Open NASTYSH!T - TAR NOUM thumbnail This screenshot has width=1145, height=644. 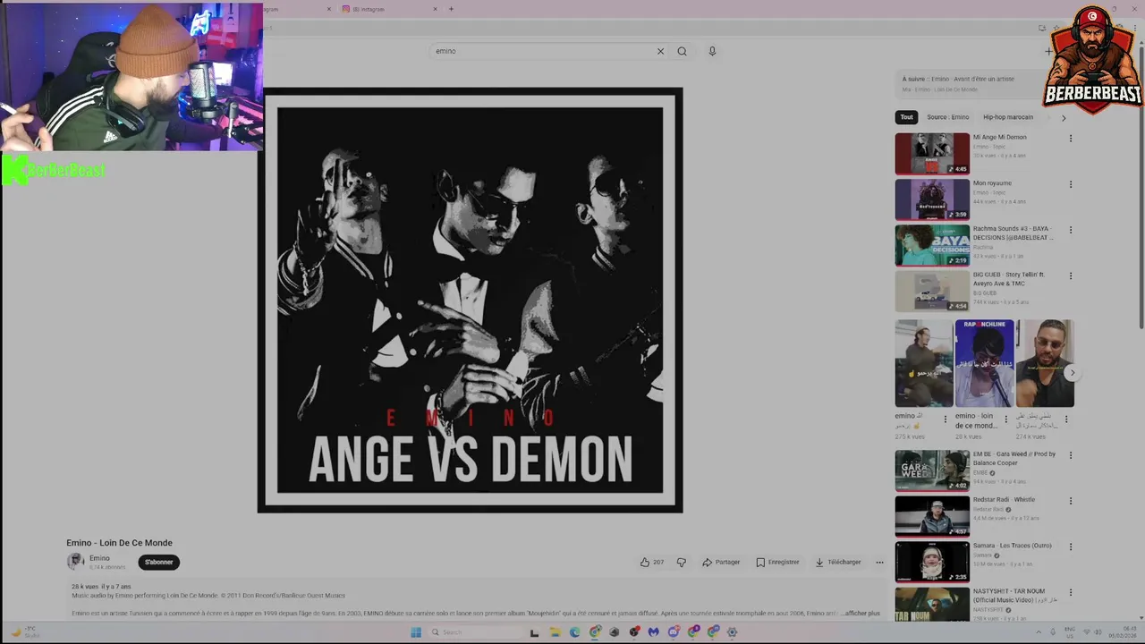tap(932, 605)
